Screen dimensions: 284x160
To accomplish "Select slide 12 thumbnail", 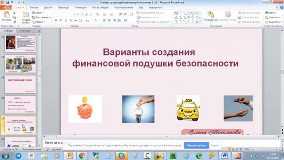I will point(20,43).
